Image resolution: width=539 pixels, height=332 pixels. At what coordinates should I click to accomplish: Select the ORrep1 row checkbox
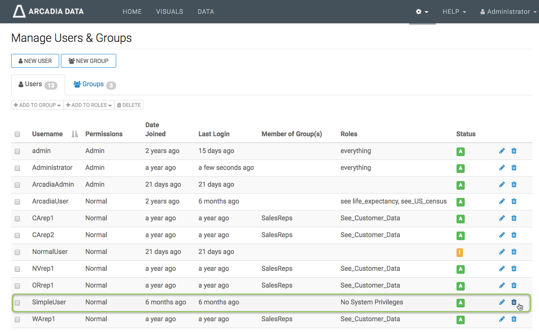point(17,286)
